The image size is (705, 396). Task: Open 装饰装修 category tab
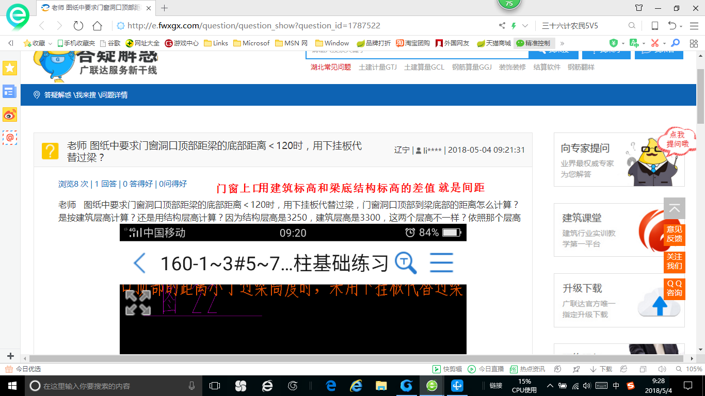tap(512, 67)
